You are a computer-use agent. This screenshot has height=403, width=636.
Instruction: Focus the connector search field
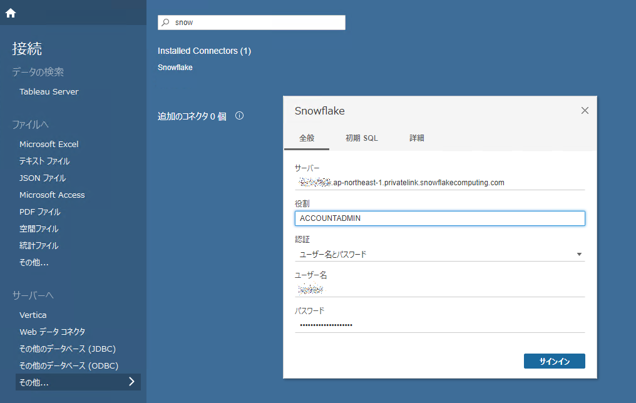252,23
